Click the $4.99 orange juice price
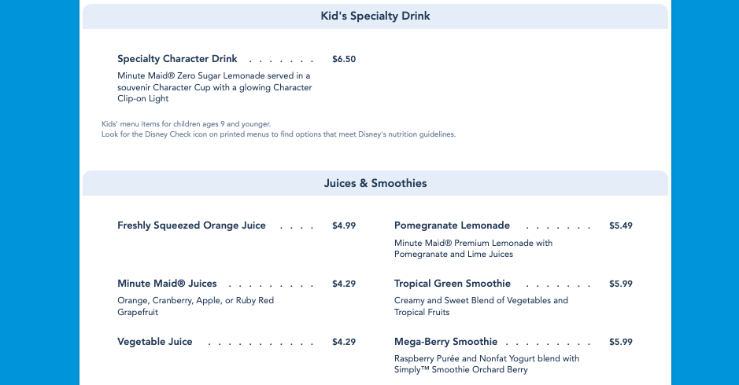 coord(344,225)
